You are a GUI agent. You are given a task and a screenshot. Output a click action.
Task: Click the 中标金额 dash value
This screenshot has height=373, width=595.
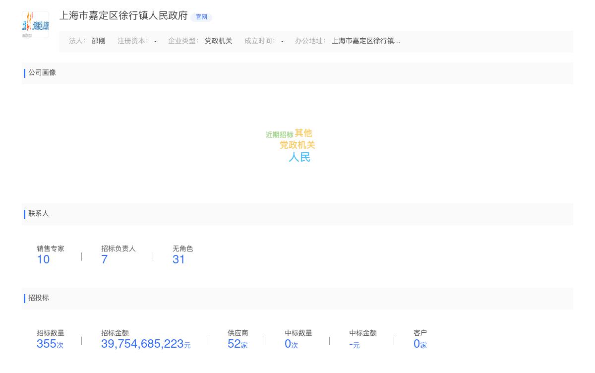354,344
